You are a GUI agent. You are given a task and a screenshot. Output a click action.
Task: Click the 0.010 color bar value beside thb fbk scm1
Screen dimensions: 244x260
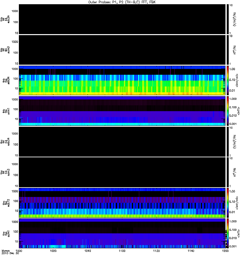[x=233, y=116]
